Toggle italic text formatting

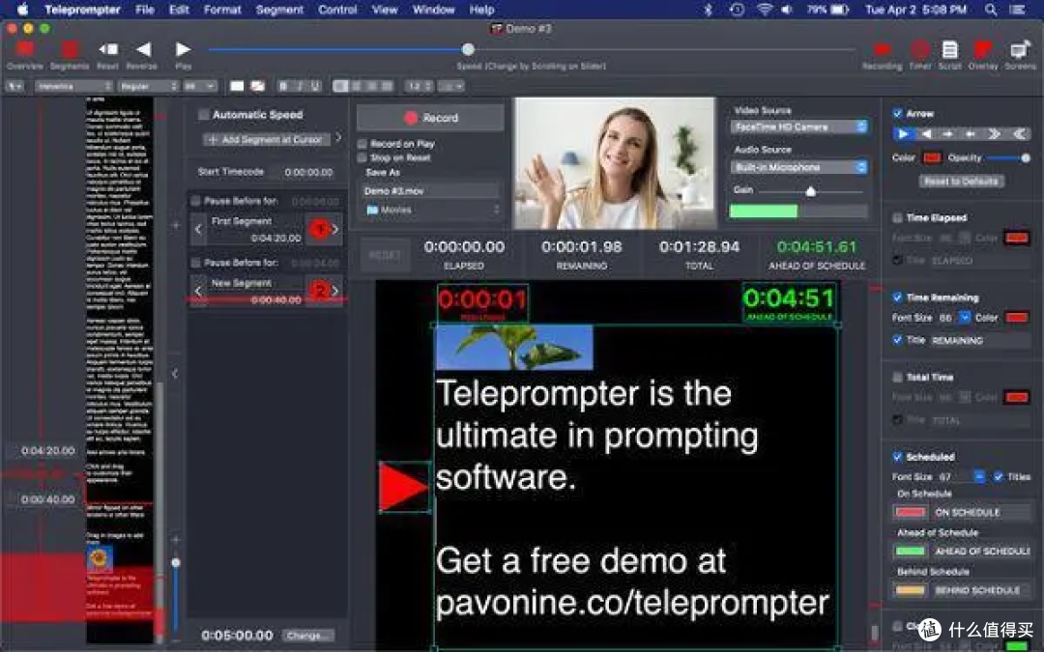(300, 86)
